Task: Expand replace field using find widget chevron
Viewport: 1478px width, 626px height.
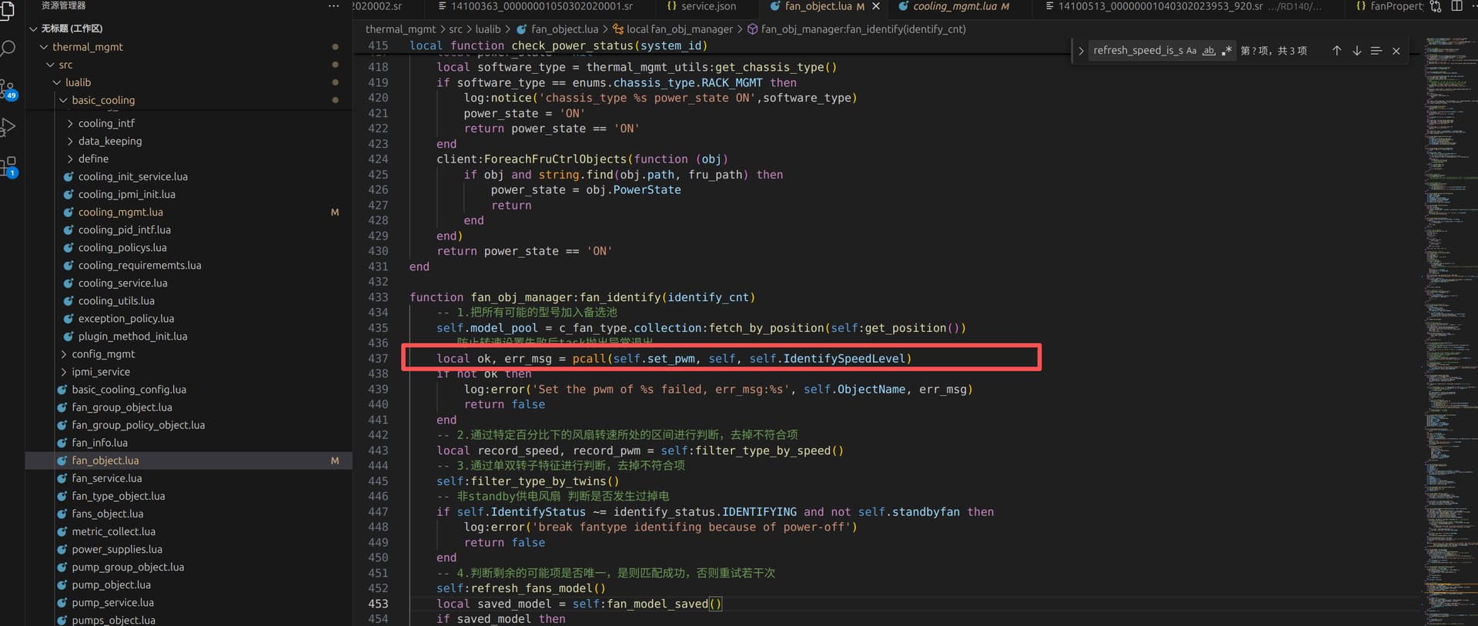Action: 1081,51
